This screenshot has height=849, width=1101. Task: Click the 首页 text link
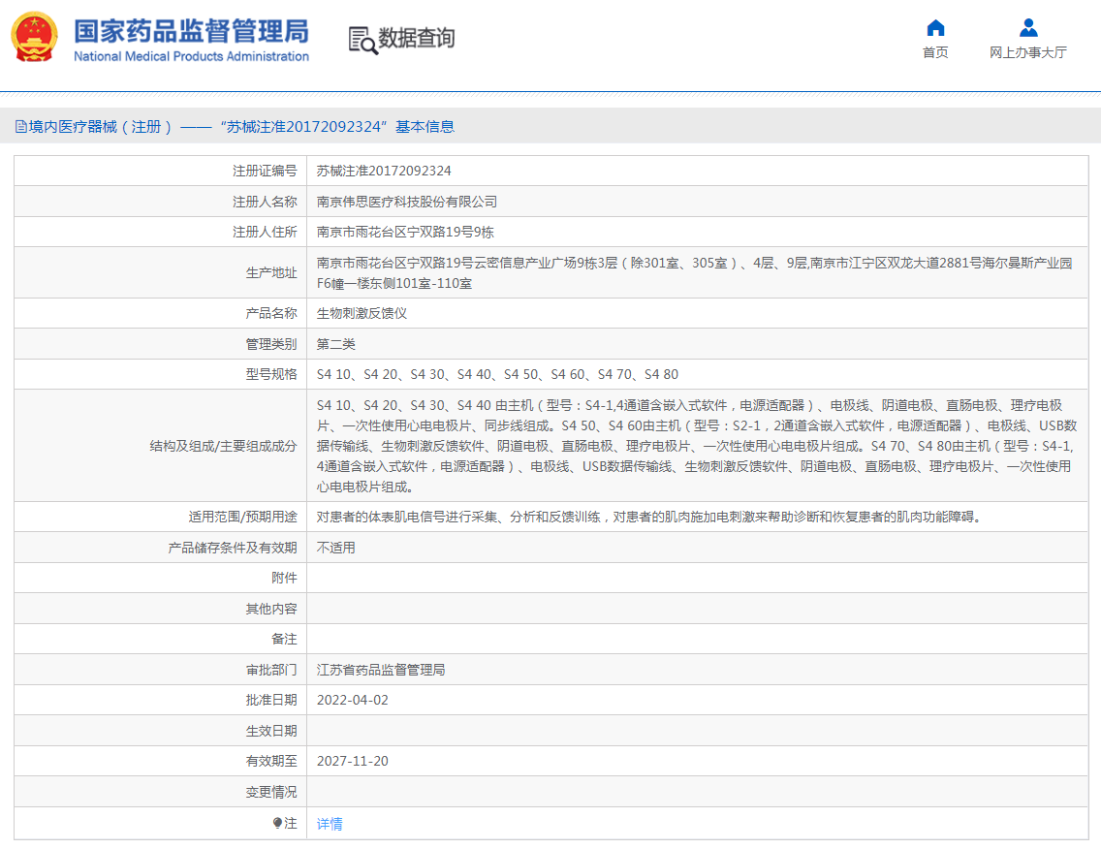934,52
